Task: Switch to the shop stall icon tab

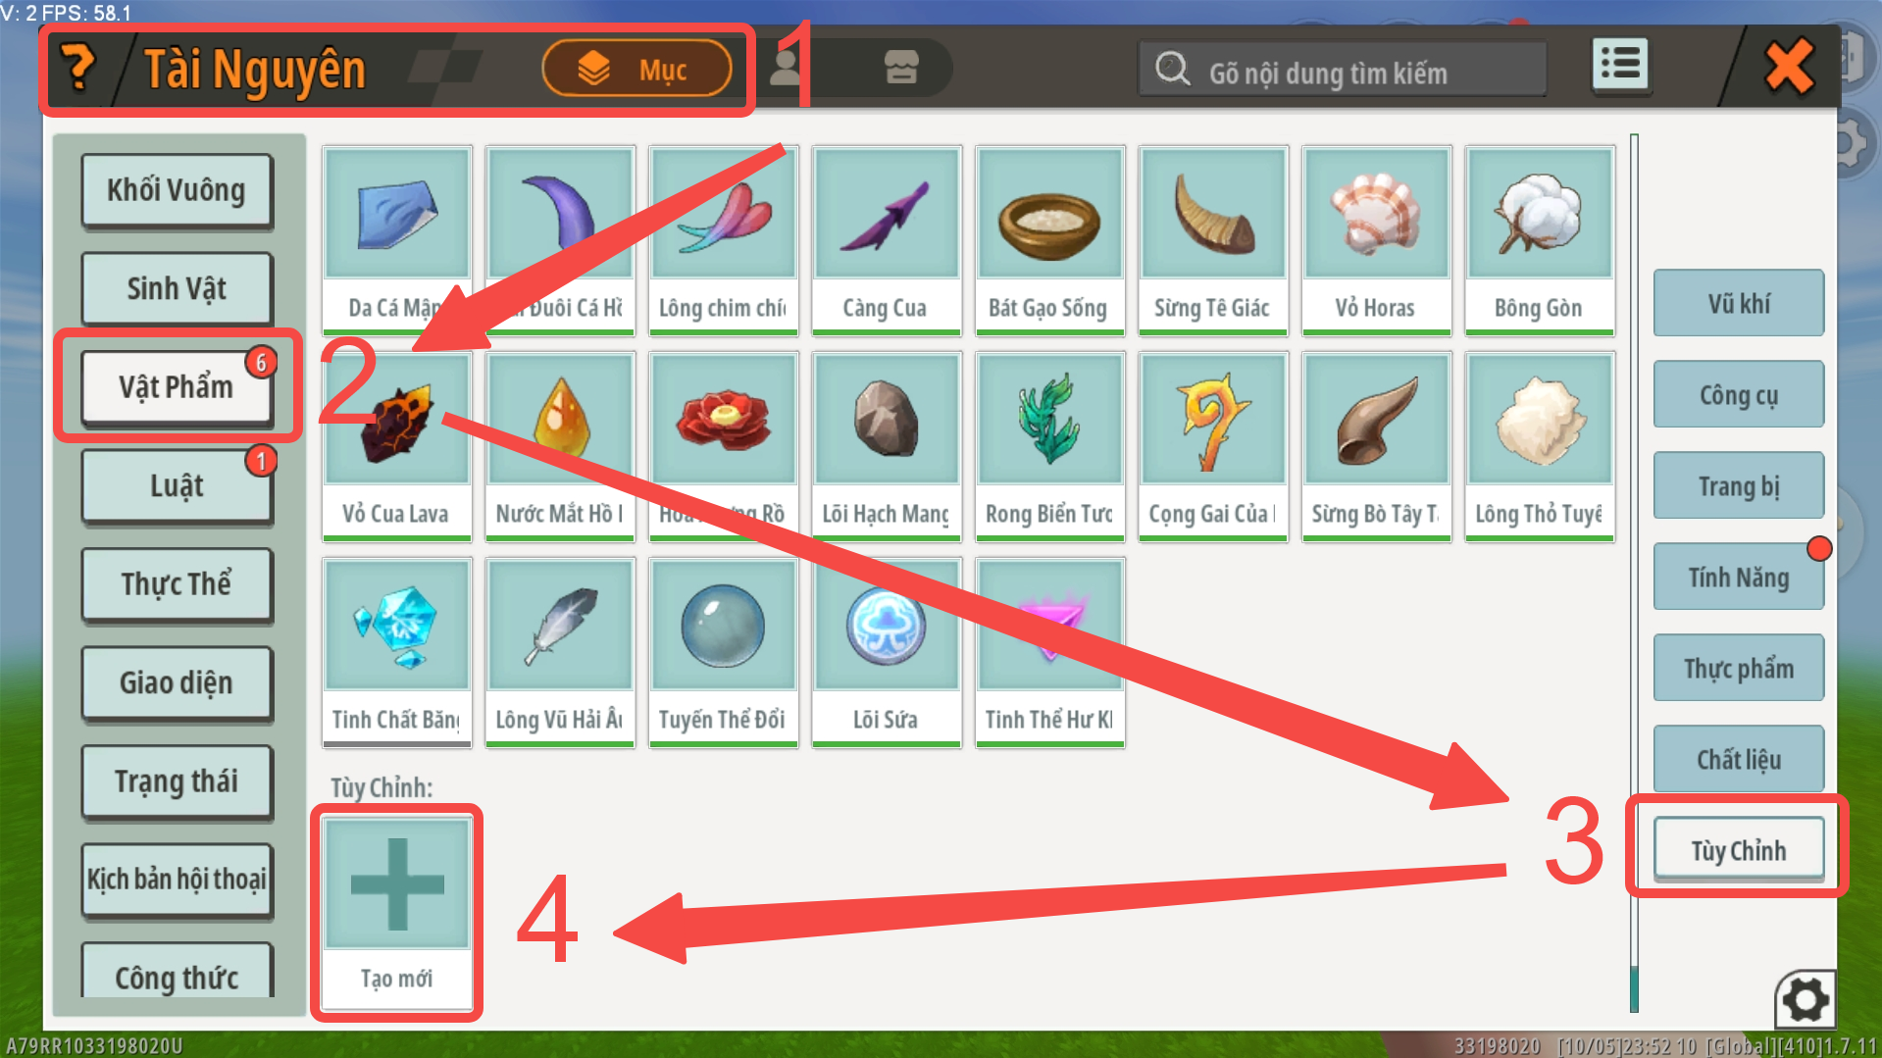Action: [901, 68]
